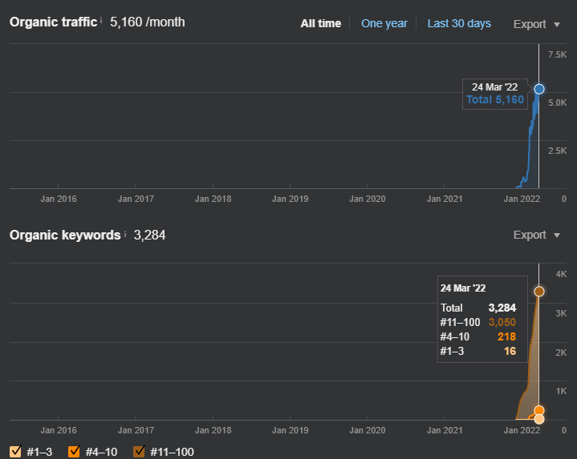The width and height of the screenshot is (577, 459).
Task: Click the 'Organic keywords' heading
Action: [x=65, y=235]
